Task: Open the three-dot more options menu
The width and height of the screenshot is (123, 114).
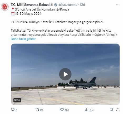Action: point(118,5)
